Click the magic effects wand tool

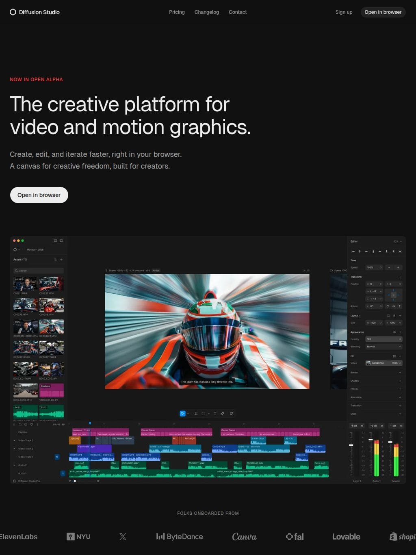223,414
